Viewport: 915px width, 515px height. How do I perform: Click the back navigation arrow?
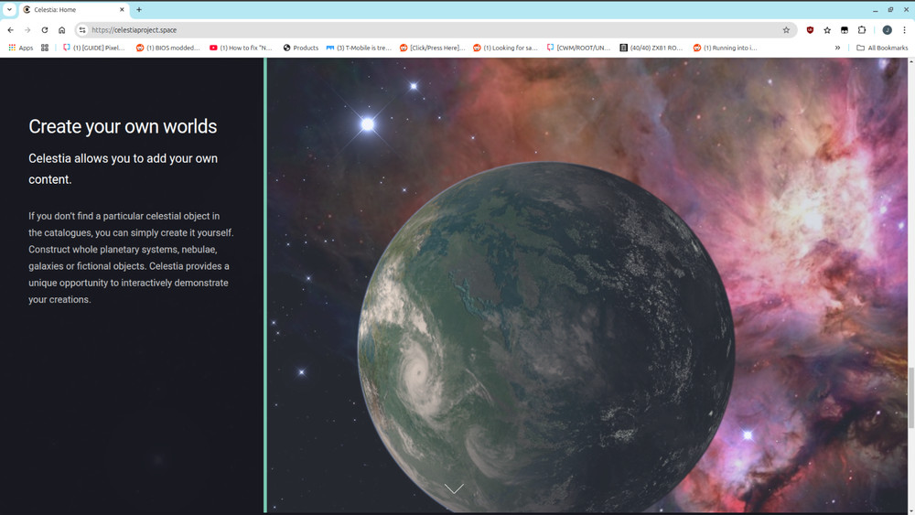pyautogui.click(x=10, y=30)
